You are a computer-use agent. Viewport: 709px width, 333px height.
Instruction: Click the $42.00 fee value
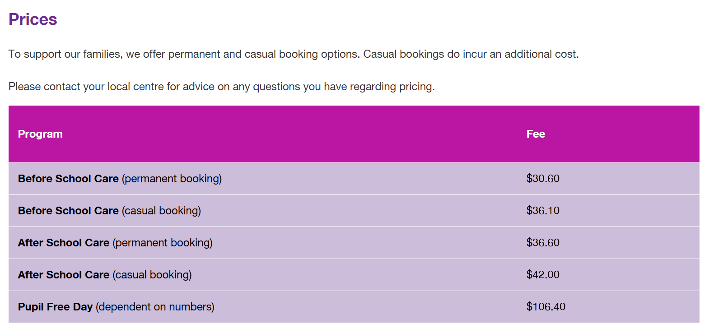point(543,275)
